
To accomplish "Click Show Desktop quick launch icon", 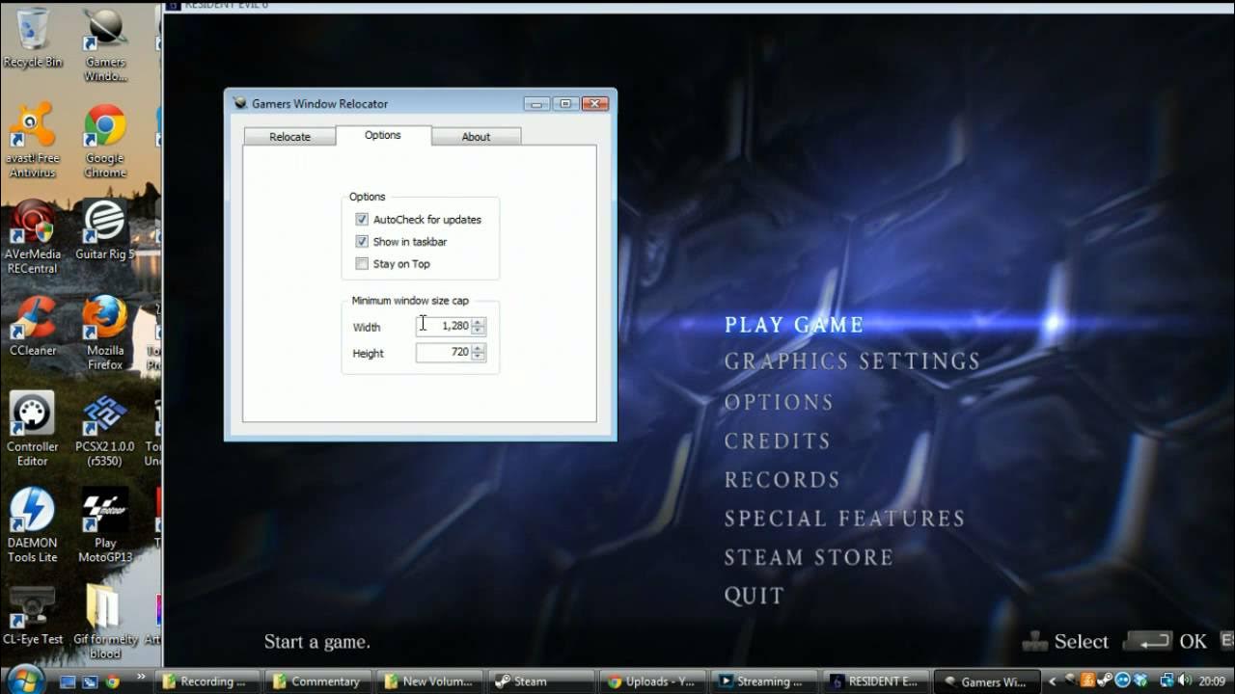I will tap(68, 681).
